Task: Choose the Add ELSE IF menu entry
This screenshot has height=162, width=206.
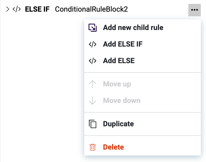Action: pos(123,44)
